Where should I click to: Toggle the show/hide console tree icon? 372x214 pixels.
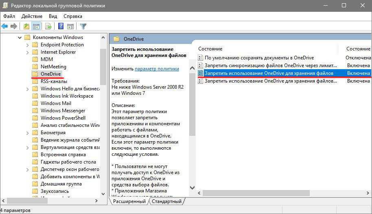point(36,26)
